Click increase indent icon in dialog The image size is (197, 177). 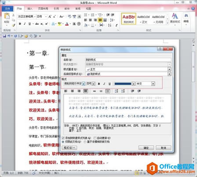point(139,91)
